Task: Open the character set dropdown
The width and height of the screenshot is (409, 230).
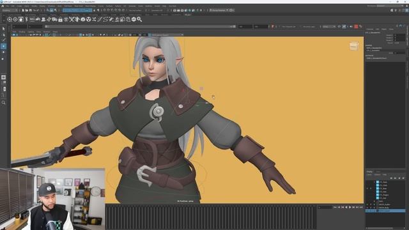Action: tap(289, 27)
